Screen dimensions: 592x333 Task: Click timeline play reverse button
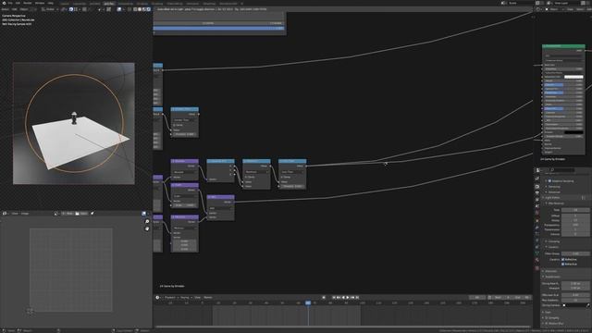coord(343,298)
